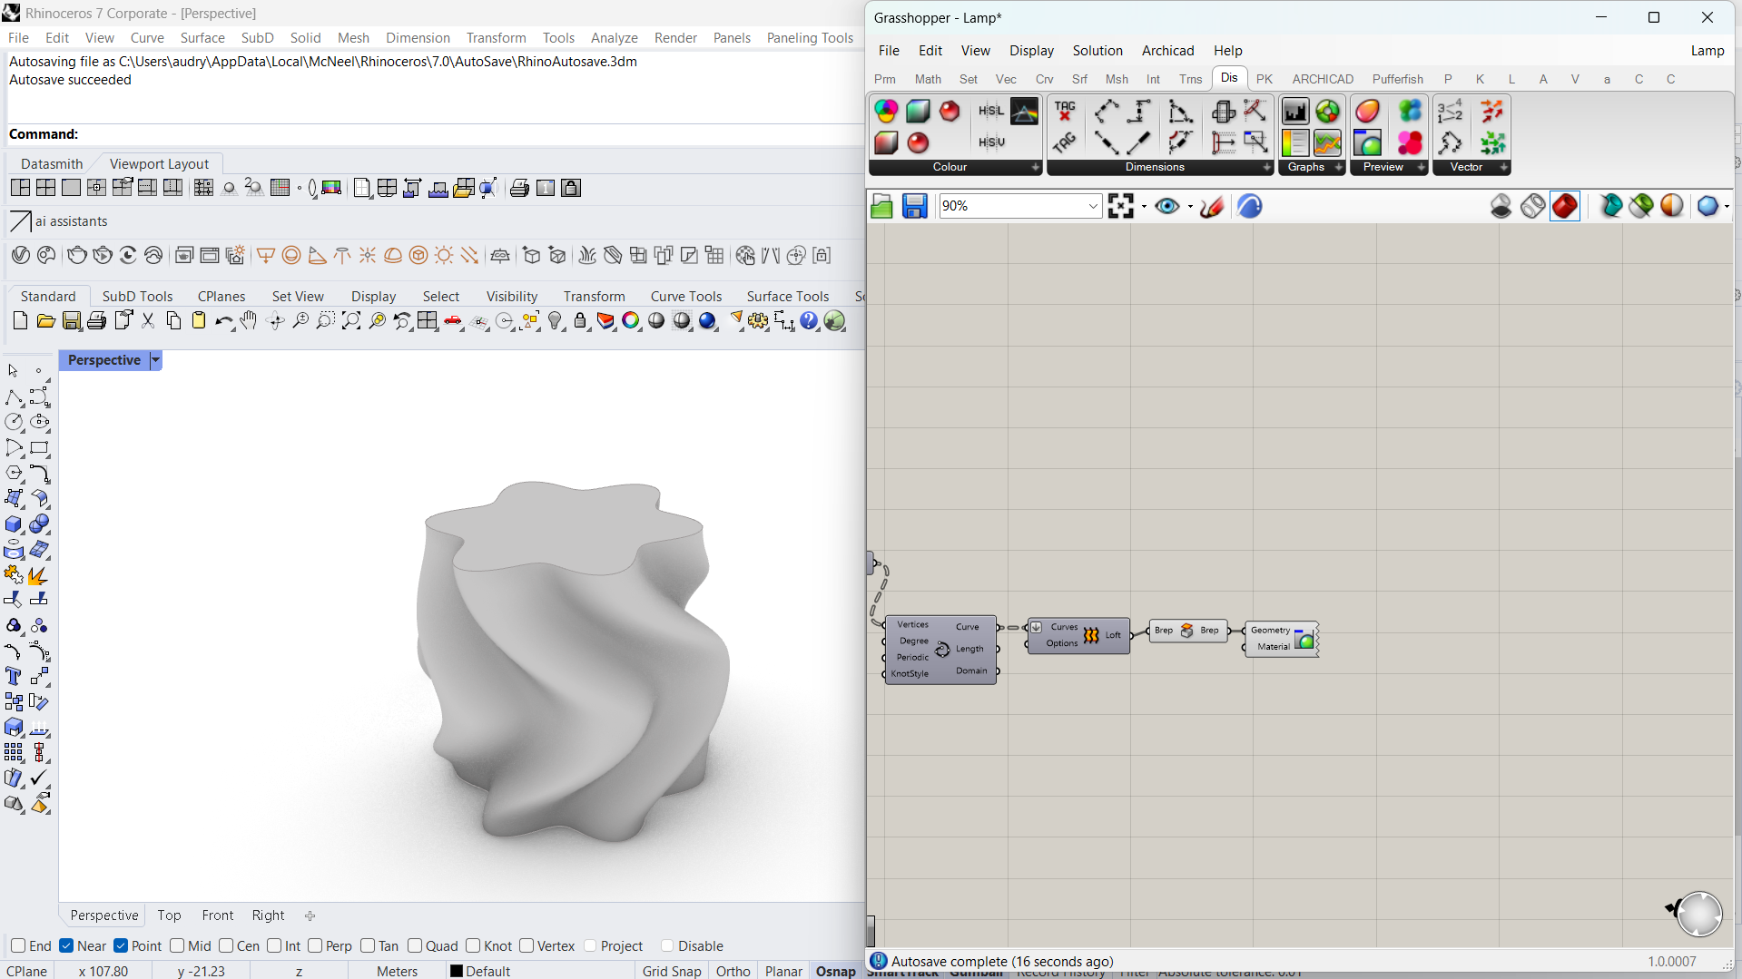Screen dimensions: 1742x979
Task: Click the Colour Wheel component icon
Action: tap(886, 111)
